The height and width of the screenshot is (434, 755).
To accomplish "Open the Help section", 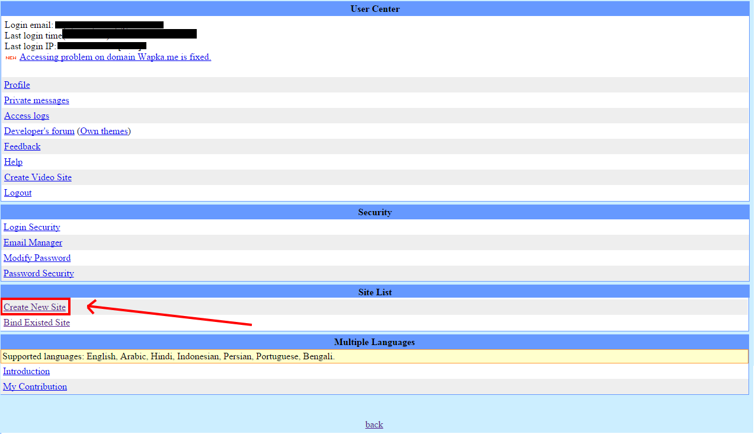I will click(x=13, y=162).
